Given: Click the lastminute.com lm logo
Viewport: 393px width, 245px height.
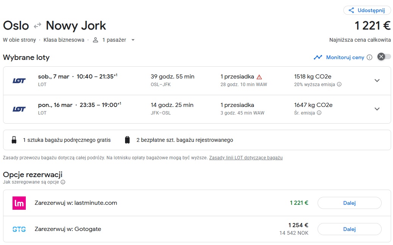Looking at the screenshot, I should tap(19, 203).
